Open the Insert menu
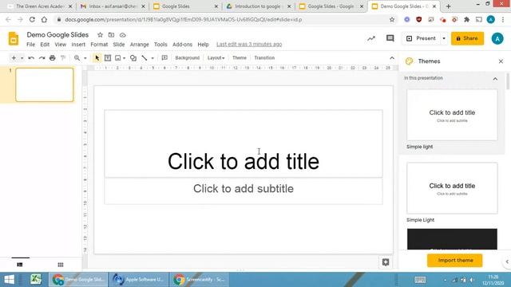This screenshot has height=287, width=511. 78,45
